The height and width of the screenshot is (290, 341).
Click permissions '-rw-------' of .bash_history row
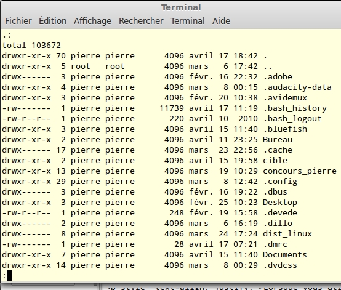click(x=26, y=108)
